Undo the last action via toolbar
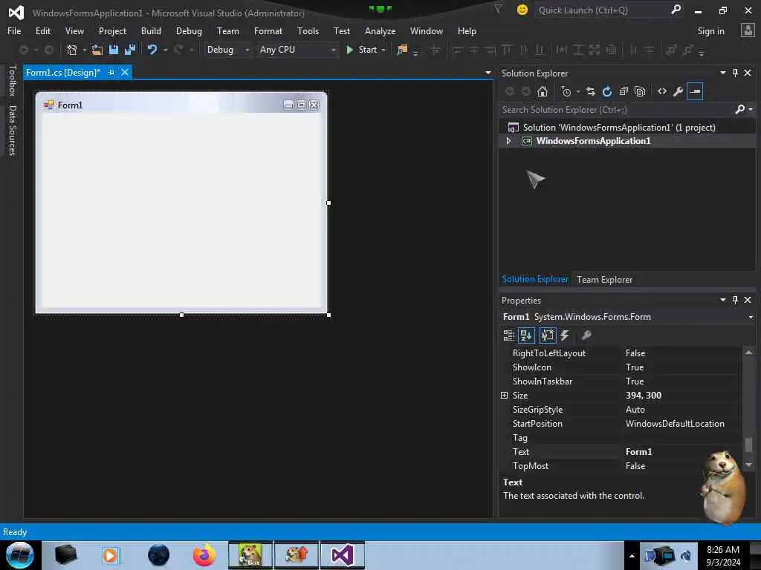Image resolution: width=761 pixels, height=570 pixels. (152, 50)
